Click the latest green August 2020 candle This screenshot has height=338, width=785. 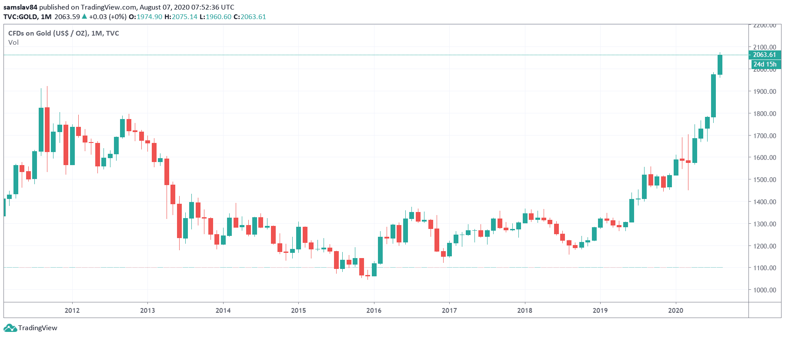[720, 64]
